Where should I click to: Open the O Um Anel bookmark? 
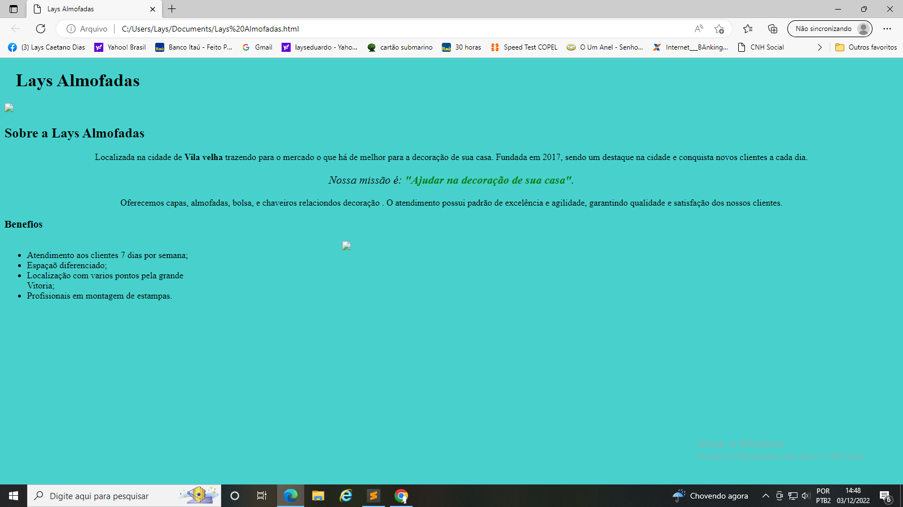pos(605,47)
